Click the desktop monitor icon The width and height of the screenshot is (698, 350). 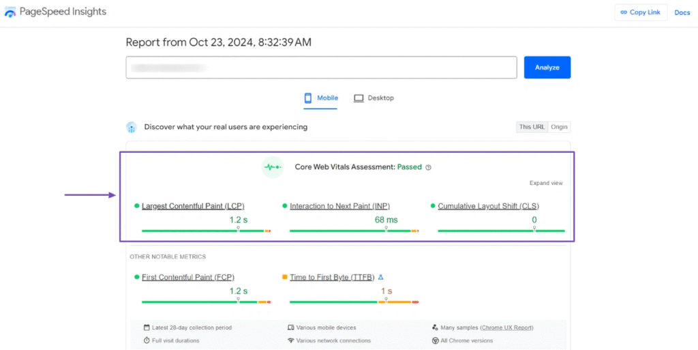(x=359, y=98)
